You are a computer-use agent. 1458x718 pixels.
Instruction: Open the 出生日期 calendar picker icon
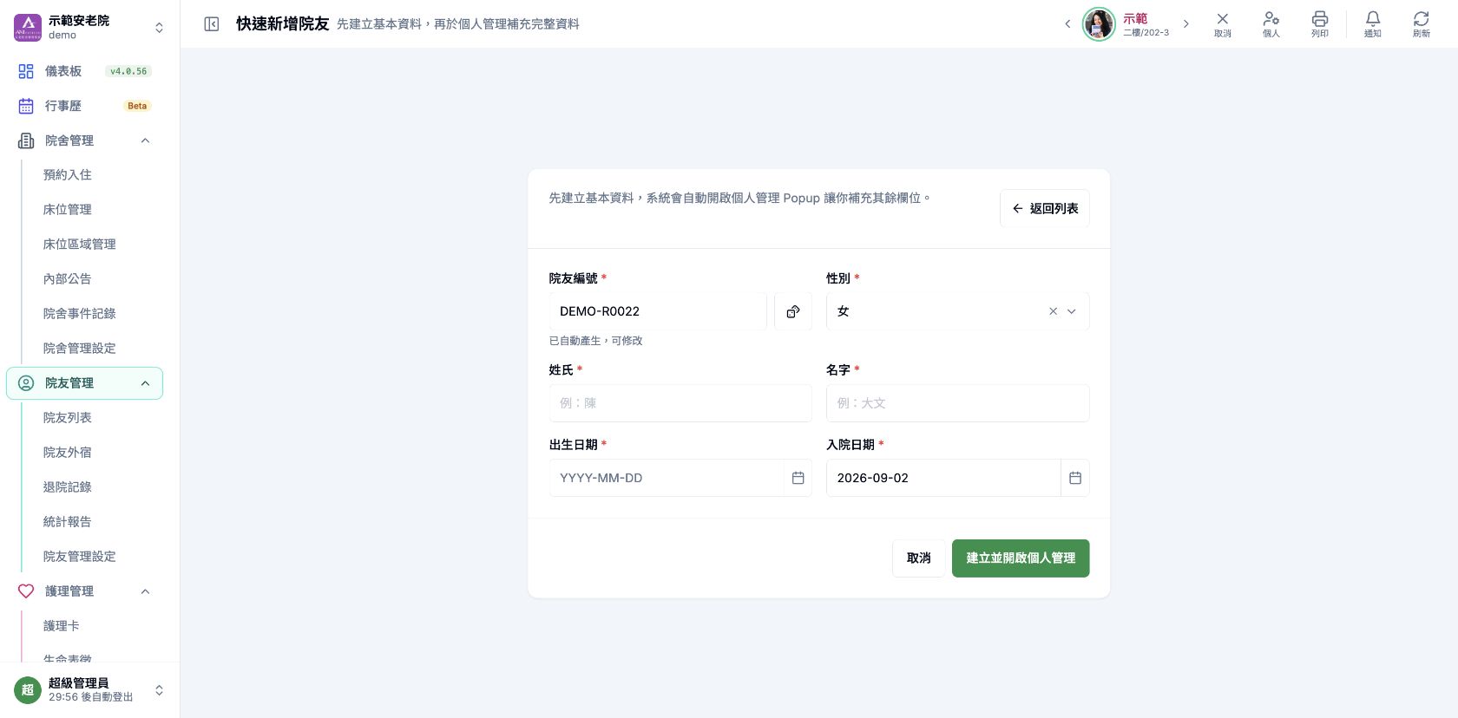(798, 478)
